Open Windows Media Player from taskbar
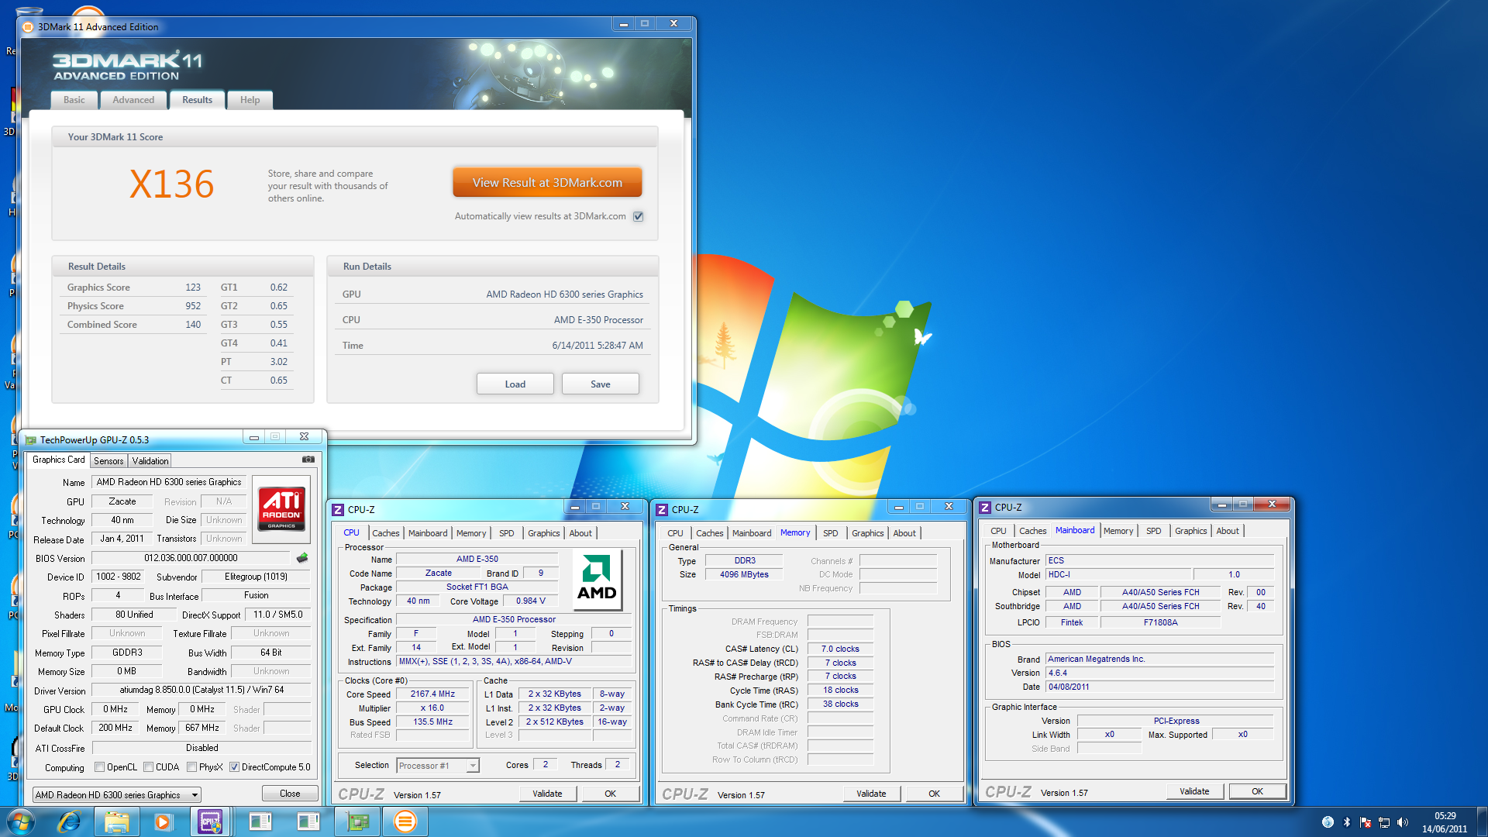Image resolution: width=1488 pixels, height=837 pixels. click(x=162, y=821)
